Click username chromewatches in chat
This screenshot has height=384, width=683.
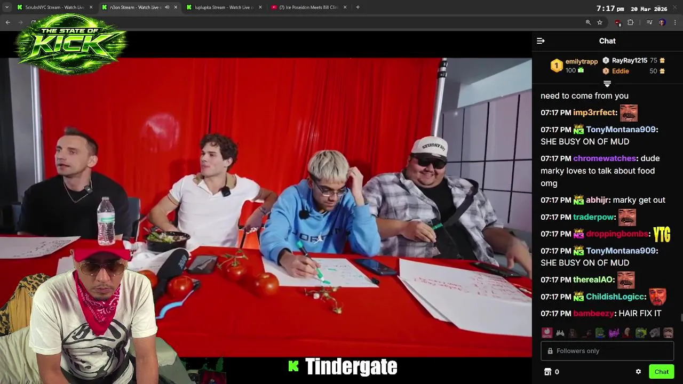[x=605, y=158]
